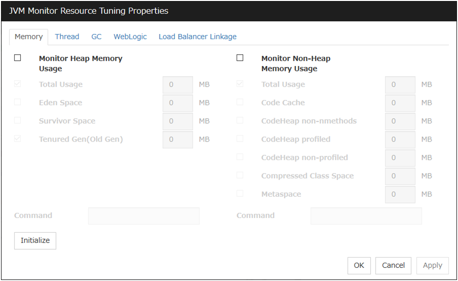Click the Cancel button
This screenshot has width=458, height=281.
coord(393,265)
